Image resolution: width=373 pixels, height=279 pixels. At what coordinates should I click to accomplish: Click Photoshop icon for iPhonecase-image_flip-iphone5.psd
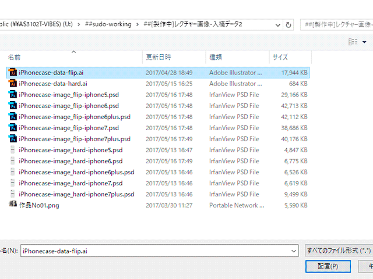point(13,95)
